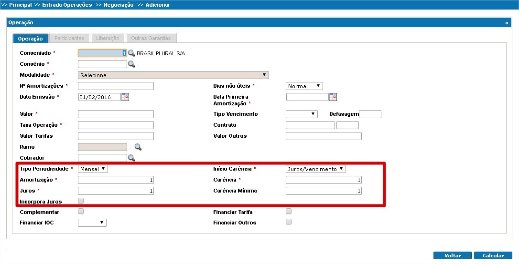The height and width of the screenshot is (264, 519).
Task: Click the Voltar button
Action: pyautogui.click(x=453, y=255)
